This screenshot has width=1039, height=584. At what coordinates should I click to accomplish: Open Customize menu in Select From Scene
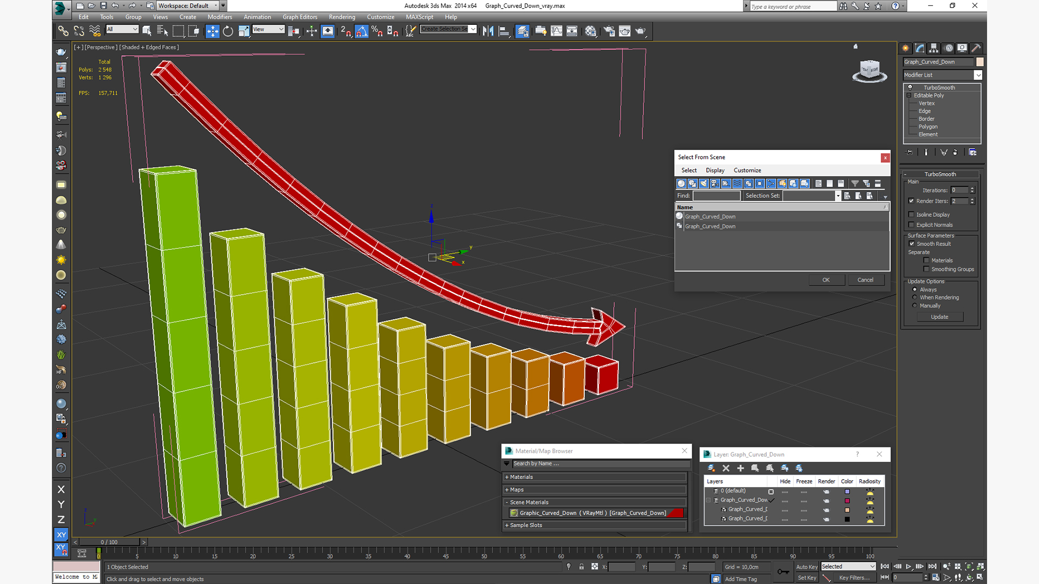pos(747,170)
